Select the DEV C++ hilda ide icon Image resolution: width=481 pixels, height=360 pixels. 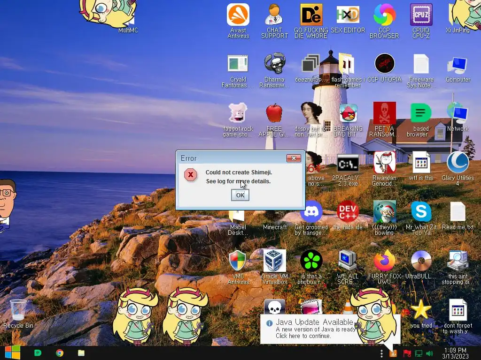coord(348,215)
